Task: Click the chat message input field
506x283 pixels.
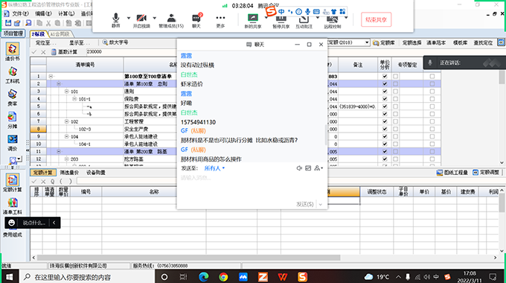Action: [x=252, y=185]
